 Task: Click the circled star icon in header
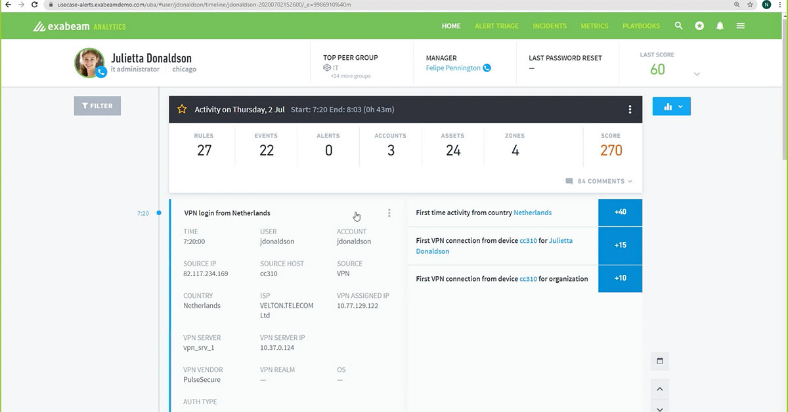coord(699,26)
